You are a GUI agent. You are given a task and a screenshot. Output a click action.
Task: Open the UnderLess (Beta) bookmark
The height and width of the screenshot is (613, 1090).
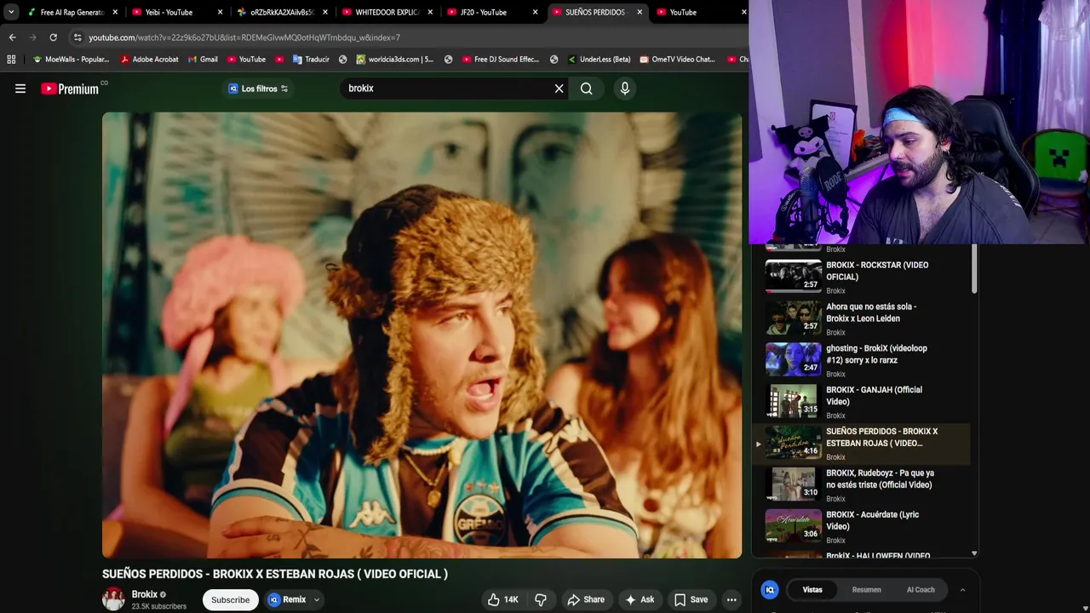599,60
